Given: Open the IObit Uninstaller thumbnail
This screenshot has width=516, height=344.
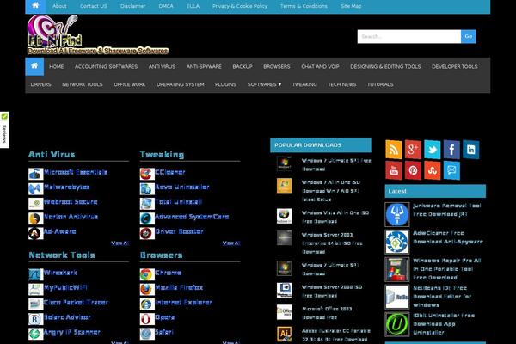Looking at the screenshot, I should coord(397,324).
